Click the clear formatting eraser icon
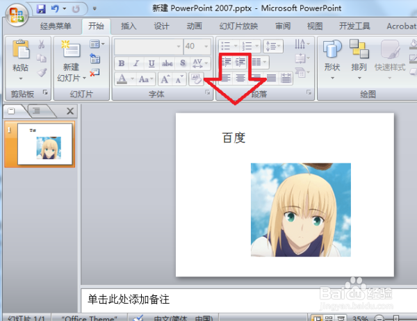Viewport: 417px width, 321px height. click(196, 79)
